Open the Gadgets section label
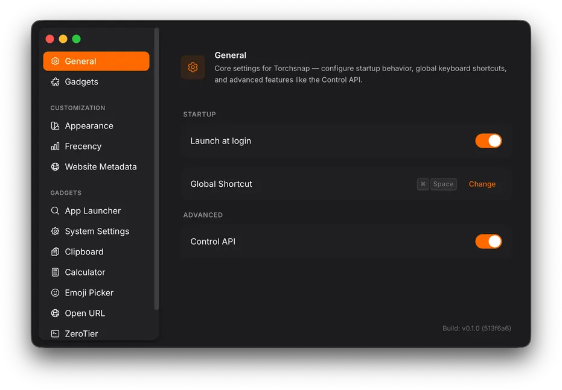Screen dimensions: 562x390 (x=81, y=82)
